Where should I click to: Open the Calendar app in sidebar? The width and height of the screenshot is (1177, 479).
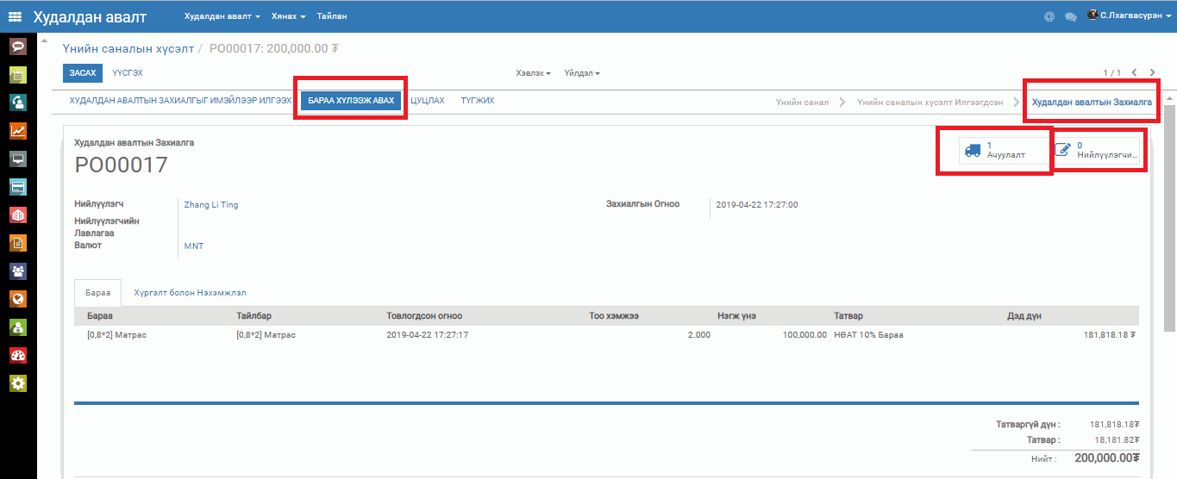17,75
